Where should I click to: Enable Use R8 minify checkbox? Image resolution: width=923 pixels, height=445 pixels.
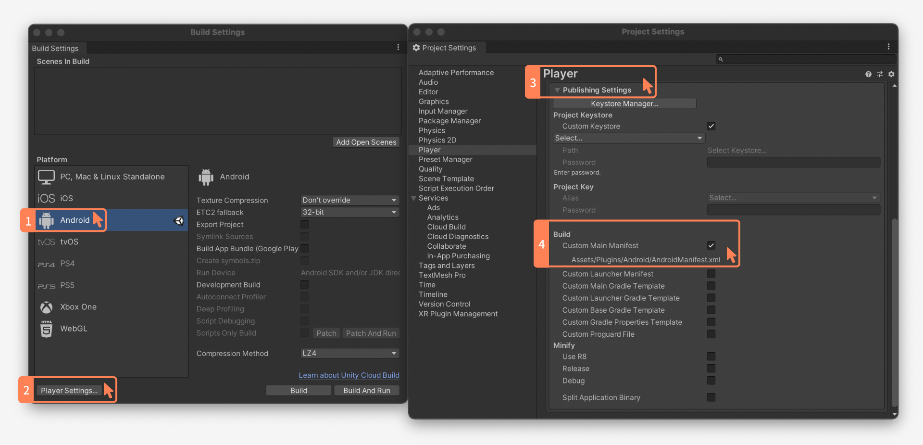tap(711, 356)
